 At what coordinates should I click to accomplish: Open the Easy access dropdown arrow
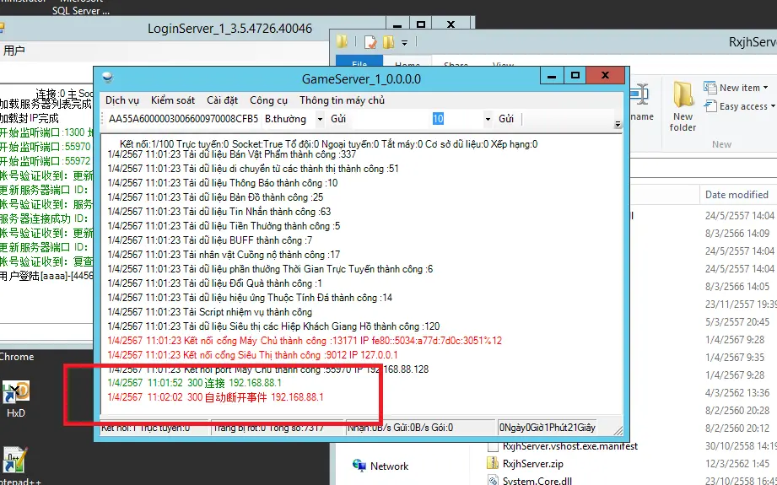coord(773,106)
